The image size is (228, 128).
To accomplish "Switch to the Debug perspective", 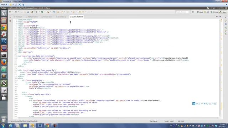I will pyautogui.click(x=214, y=12).
